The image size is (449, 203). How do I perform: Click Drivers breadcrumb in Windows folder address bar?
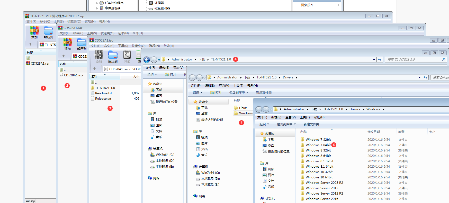[355, 109]
